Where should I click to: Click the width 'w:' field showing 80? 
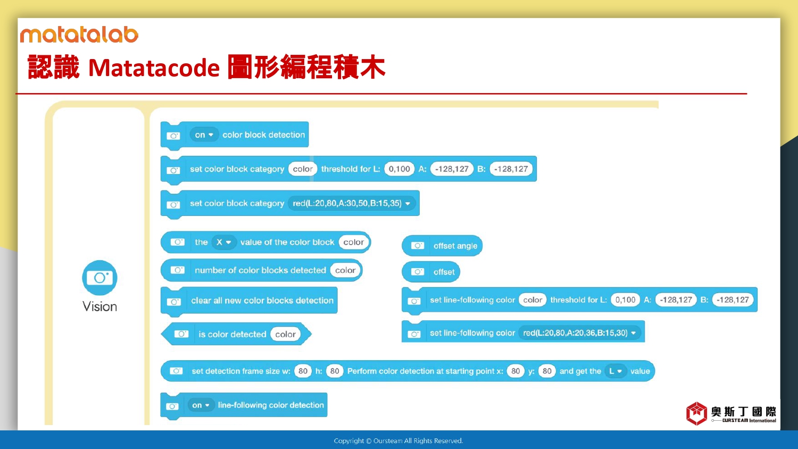tap(303, 371)
